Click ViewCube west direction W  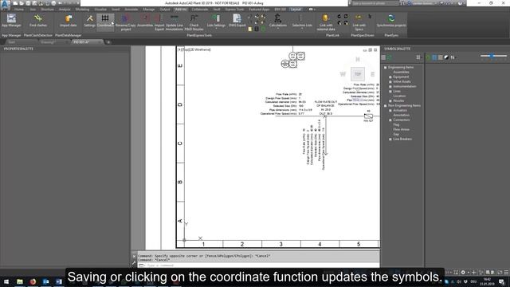coord(343,74)
